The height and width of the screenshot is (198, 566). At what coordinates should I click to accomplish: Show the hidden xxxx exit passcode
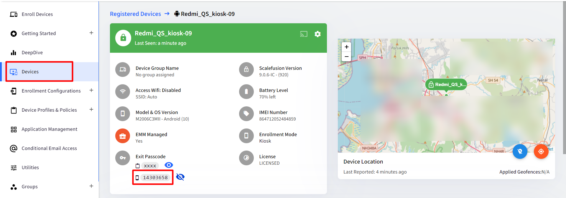click(169, 165)
